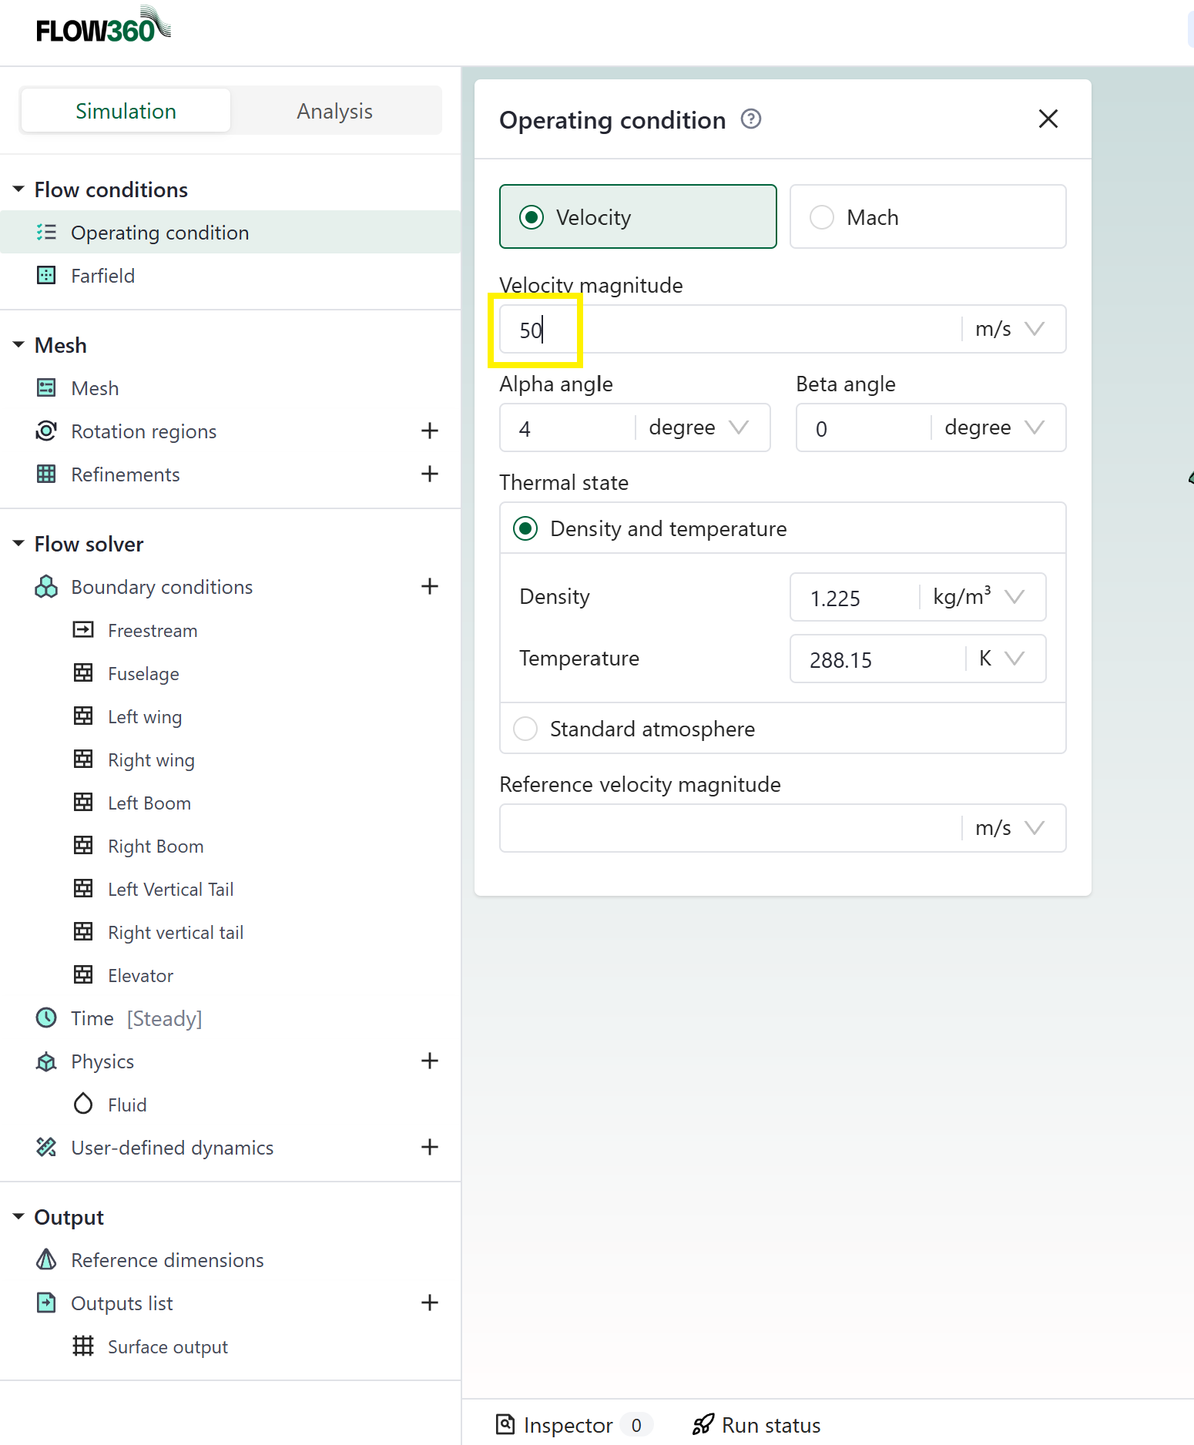Open Farfield in Flow conditions

(x=102, y=276)
